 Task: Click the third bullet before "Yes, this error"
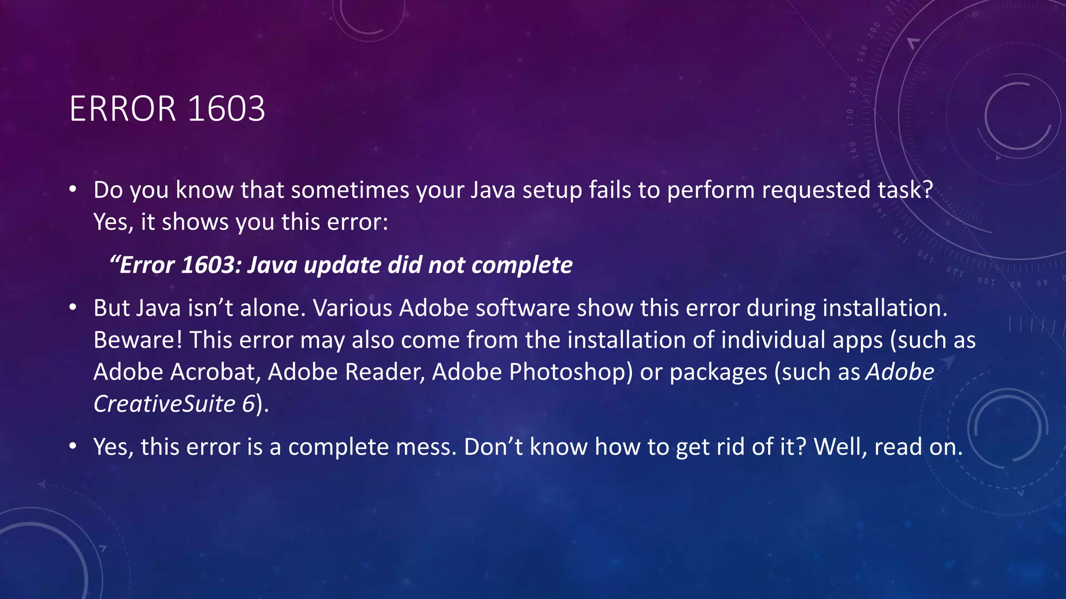(x=73, y=447)
